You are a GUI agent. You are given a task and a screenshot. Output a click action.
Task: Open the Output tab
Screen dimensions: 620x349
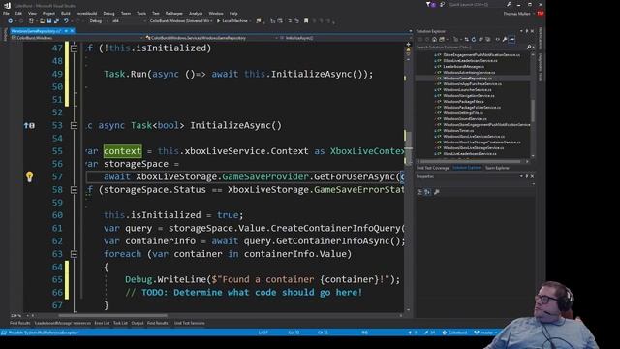point(138,323)
